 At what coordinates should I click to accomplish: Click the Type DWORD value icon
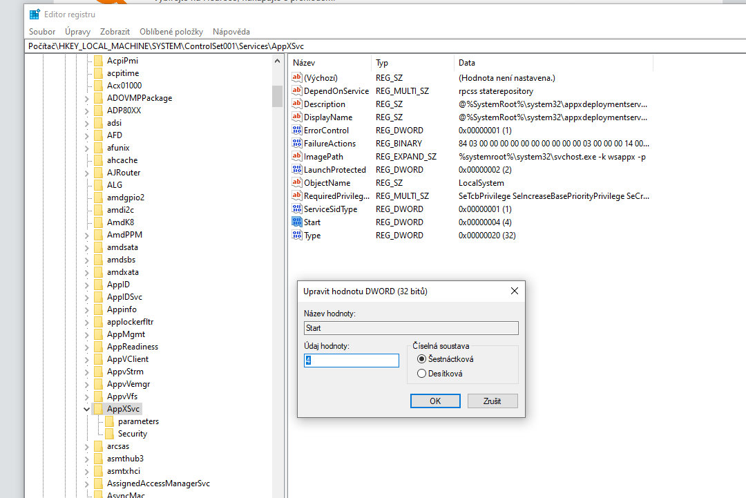pyautogui.click(x=297, y=236)
